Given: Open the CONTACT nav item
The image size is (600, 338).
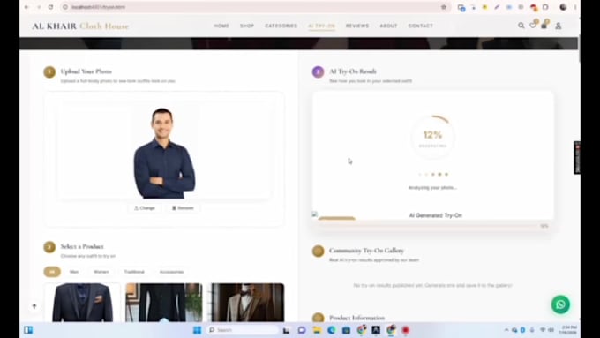Looking at the screenshot, I should click(x=421, y=26).
